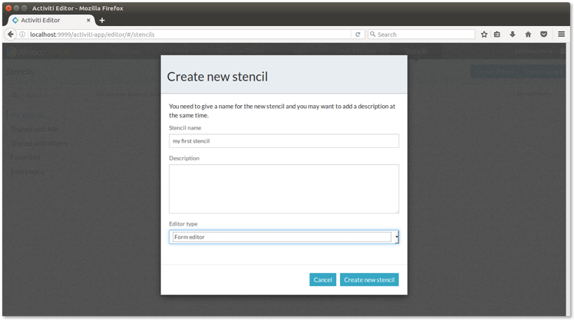
Task: Open the Editor type dropdown
Action: [x=281, y=237]
